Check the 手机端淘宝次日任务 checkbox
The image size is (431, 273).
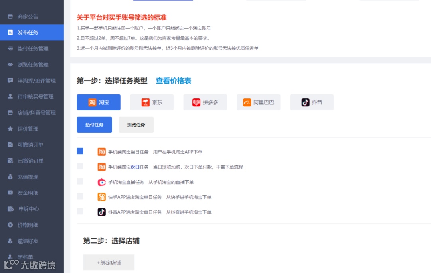tap(80, 166)
